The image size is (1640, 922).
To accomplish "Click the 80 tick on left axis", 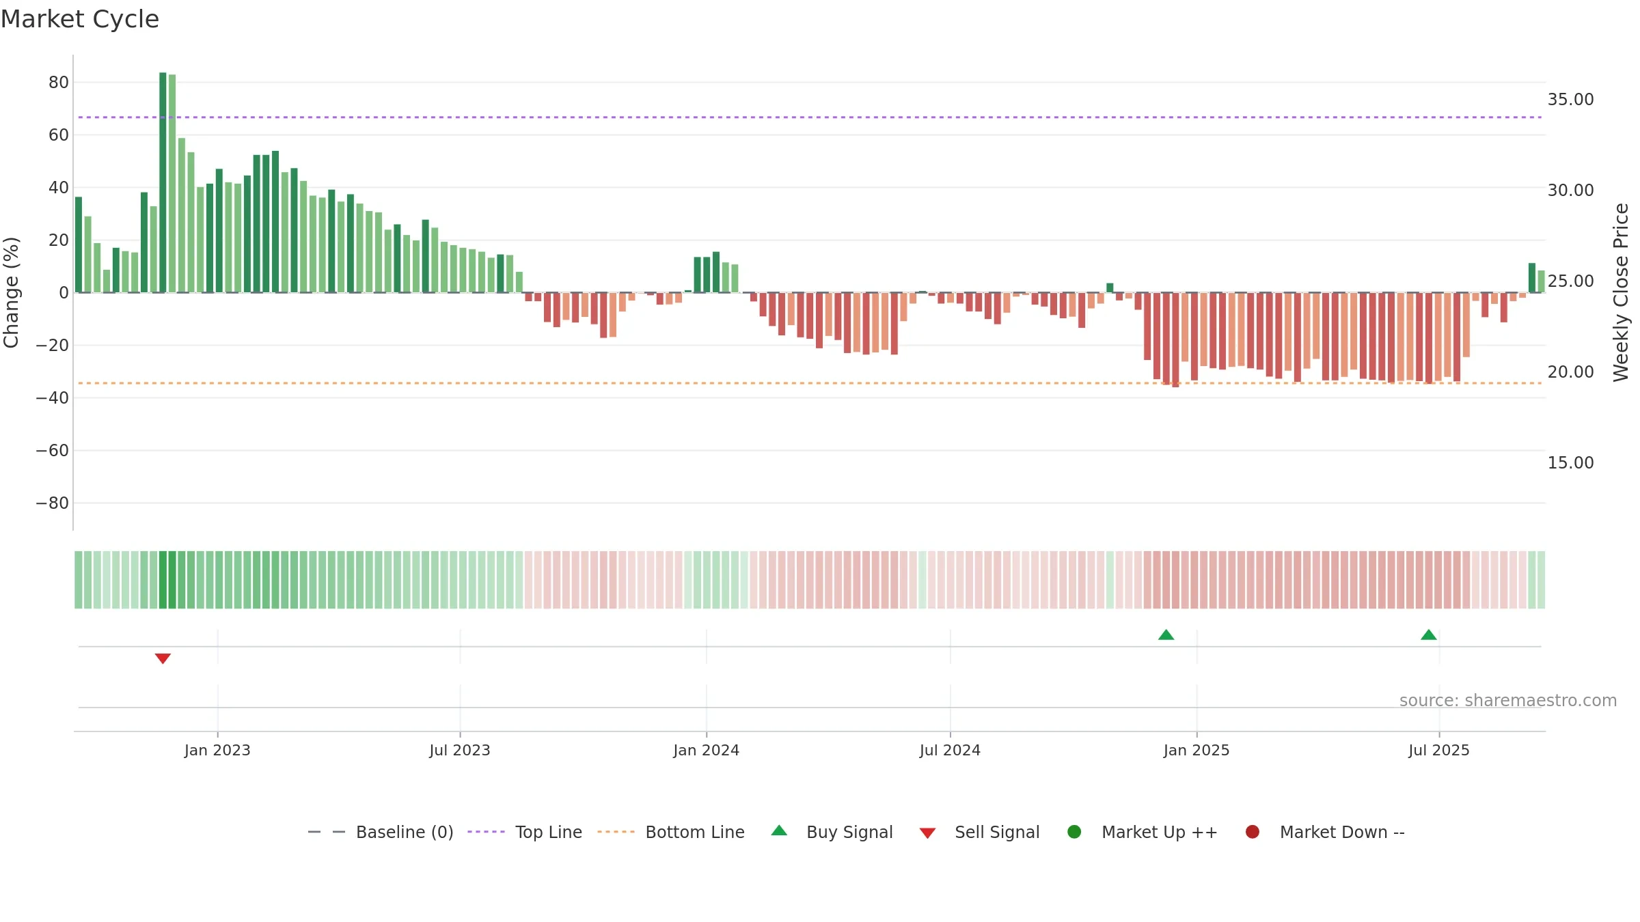I will [x=59, y=83].
